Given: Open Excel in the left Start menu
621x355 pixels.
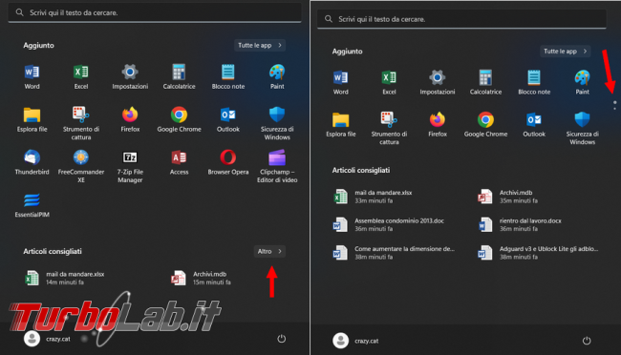Looking at the screenshot, I should point(81,76).
